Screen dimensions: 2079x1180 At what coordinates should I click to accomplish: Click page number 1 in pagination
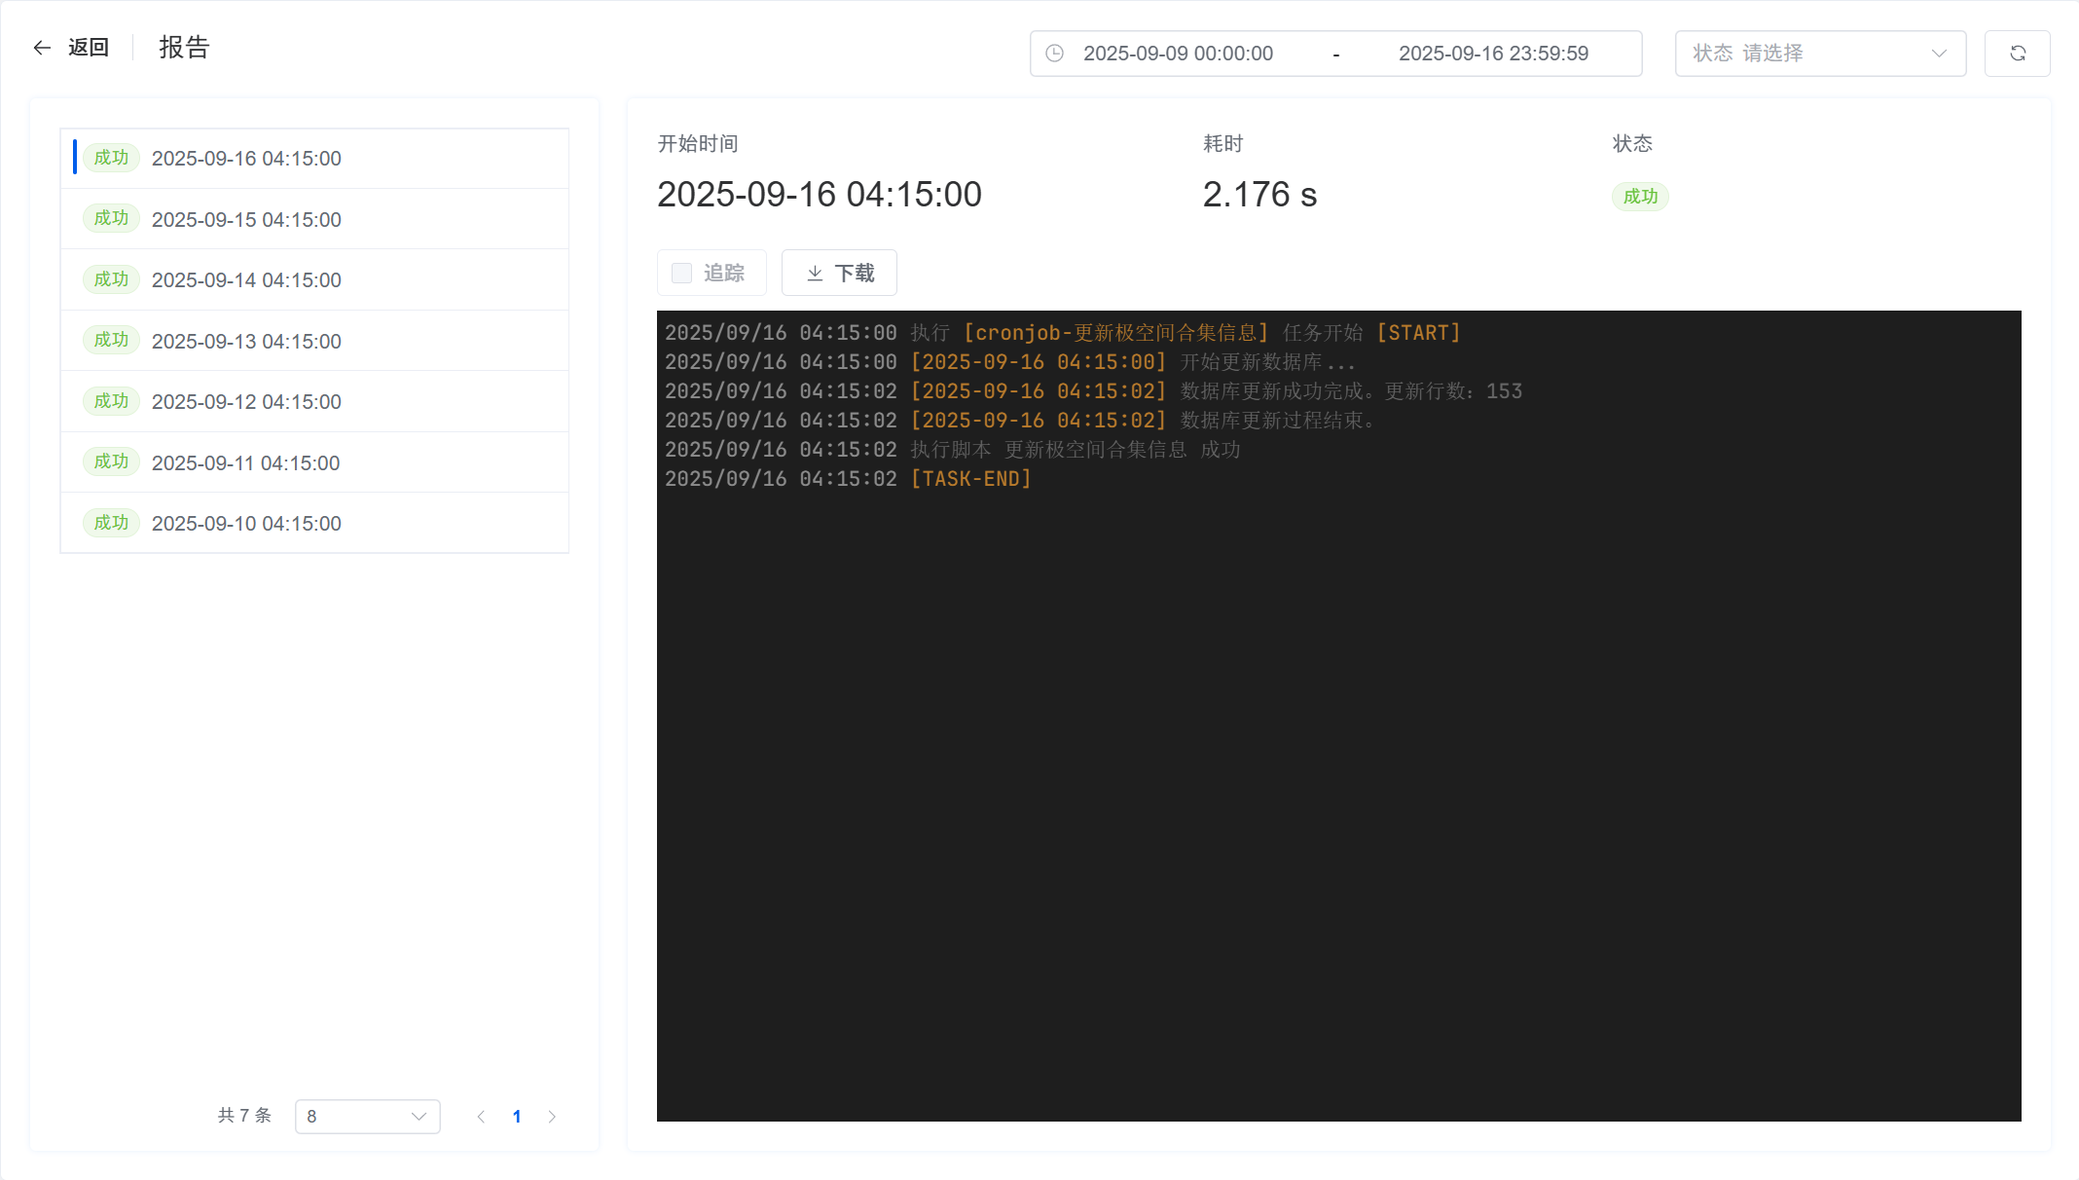(517, 1117)
